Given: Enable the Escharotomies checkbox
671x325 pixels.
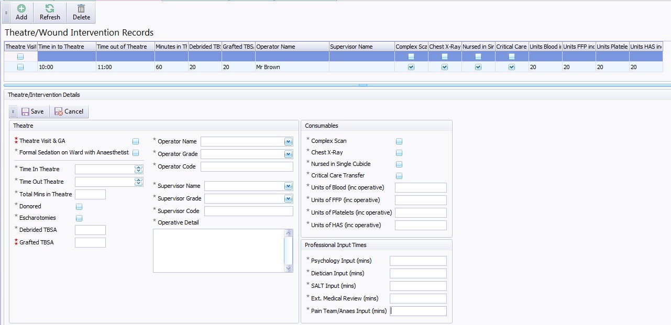Looking at the screenshot, I should 79,218.
